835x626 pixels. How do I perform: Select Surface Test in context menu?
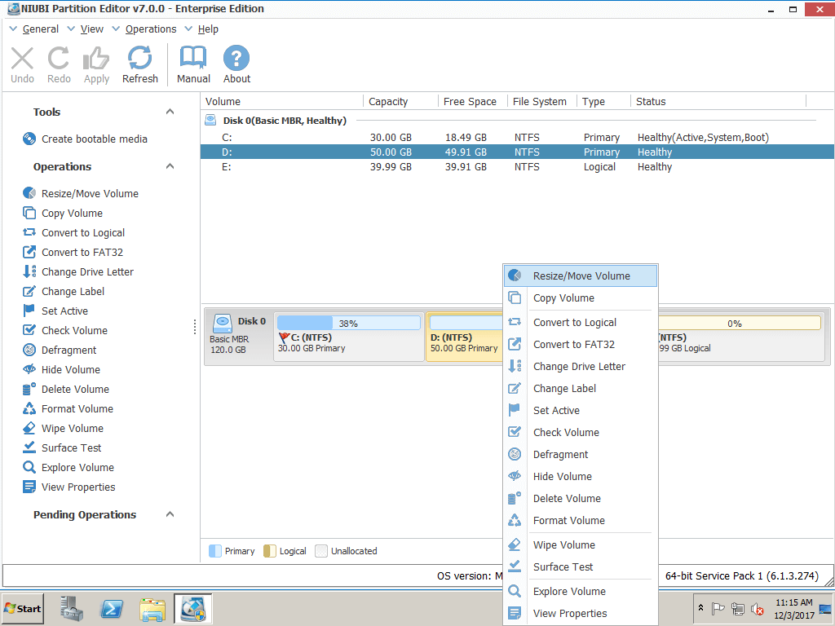(581, 567)
